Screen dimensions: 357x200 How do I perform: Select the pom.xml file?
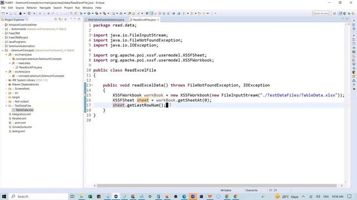[x=20, y=123]
